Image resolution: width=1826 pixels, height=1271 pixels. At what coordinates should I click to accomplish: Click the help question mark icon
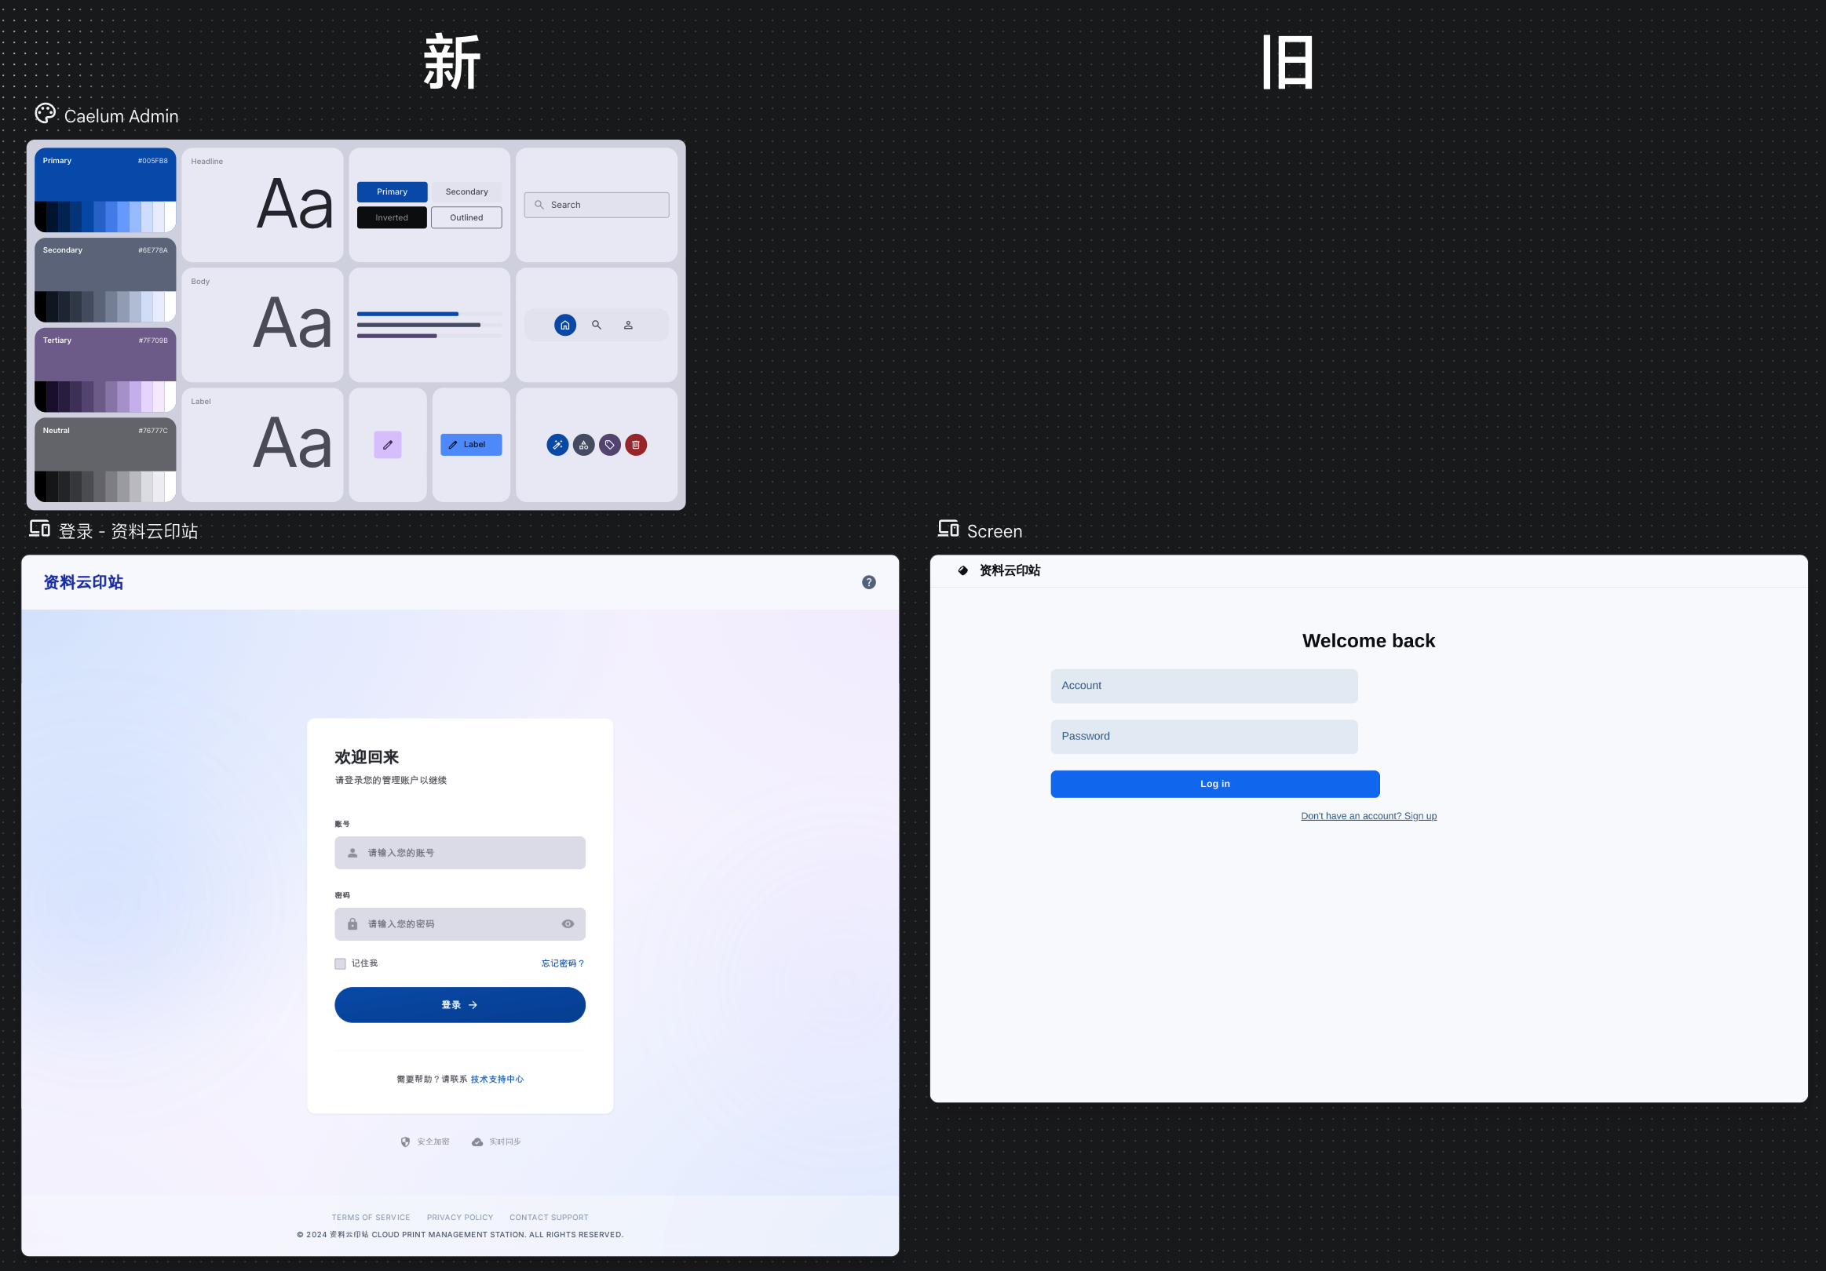coord(868,583)
